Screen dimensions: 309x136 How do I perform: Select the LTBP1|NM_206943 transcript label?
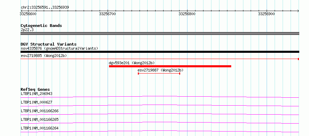36,94
